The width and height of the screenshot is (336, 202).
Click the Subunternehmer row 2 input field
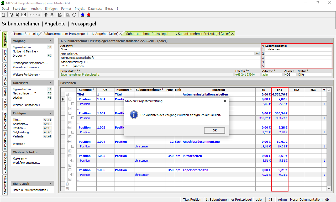pyautogui.click(x=298, y=54)
